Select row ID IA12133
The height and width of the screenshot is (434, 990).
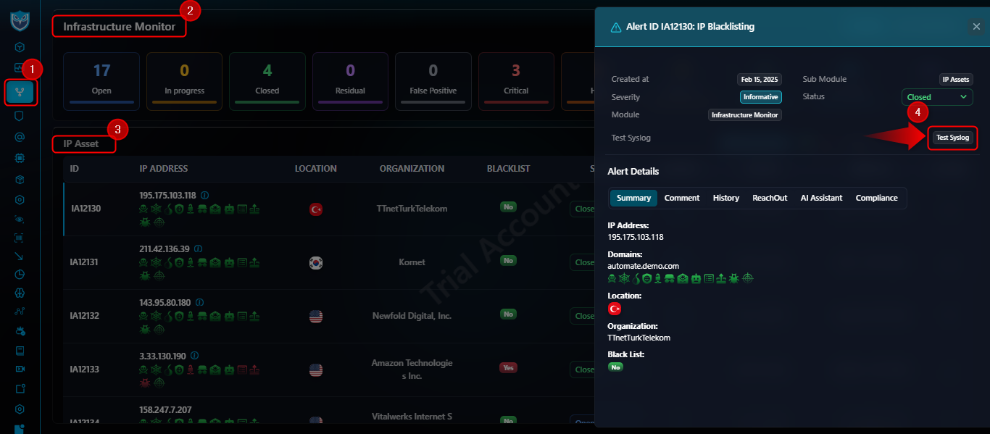(86, 370)
